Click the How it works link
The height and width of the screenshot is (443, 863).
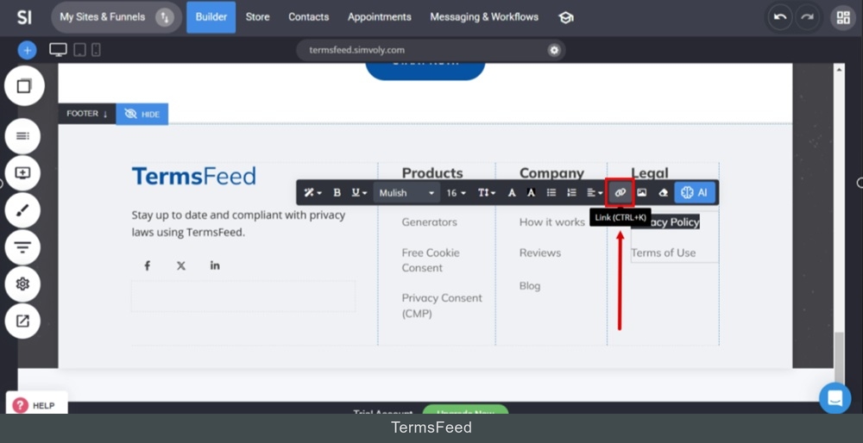click(x=552, y=222)
